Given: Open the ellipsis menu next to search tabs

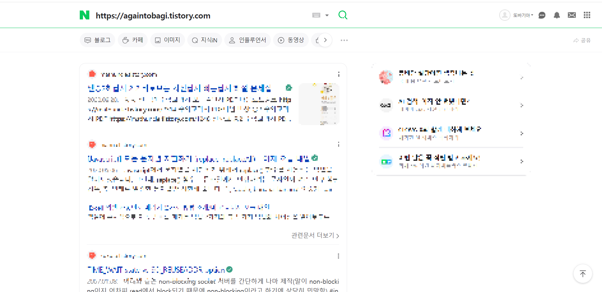Looking at the screenshot, I should pyautogui.click(x=344, y=40).
